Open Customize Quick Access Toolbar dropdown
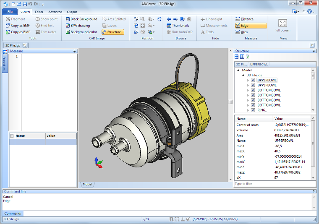 pos(43,4)
